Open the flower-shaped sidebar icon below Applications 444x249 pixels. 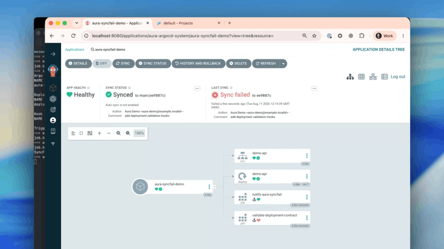(x=53, y=99)
